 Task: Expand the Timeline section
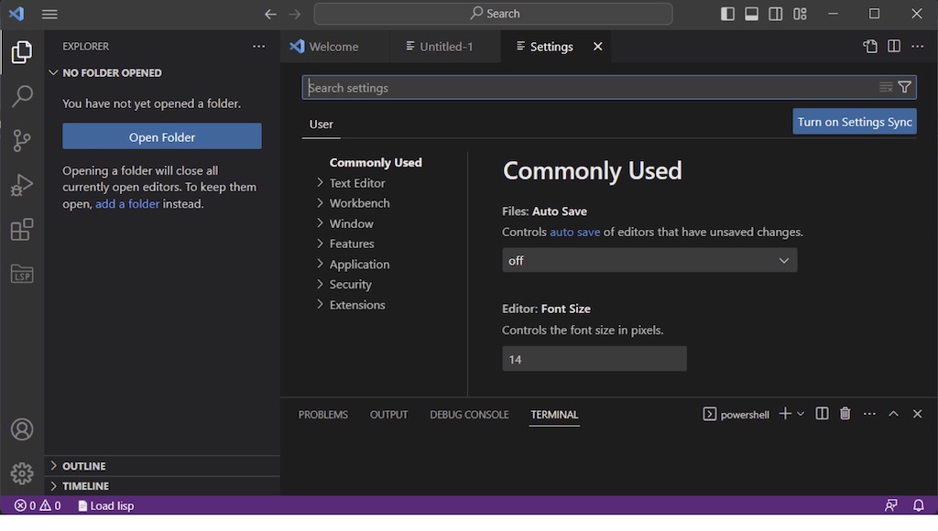[x=162, y=486]
